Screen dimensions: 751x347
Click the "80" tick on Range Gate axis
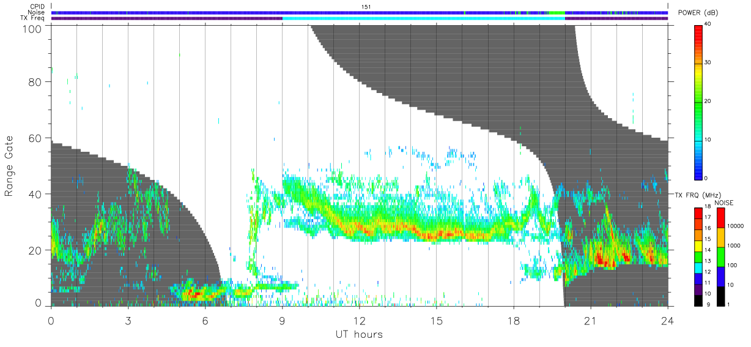point(37,82)
